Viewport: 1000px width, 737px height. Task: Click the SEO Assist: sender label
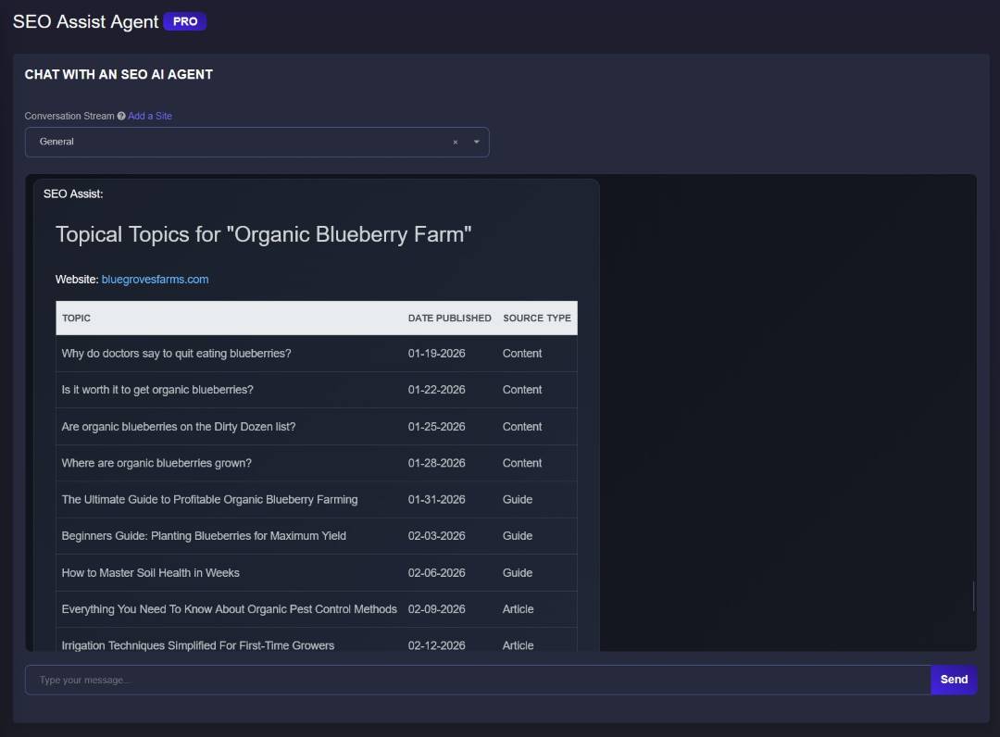73,194
